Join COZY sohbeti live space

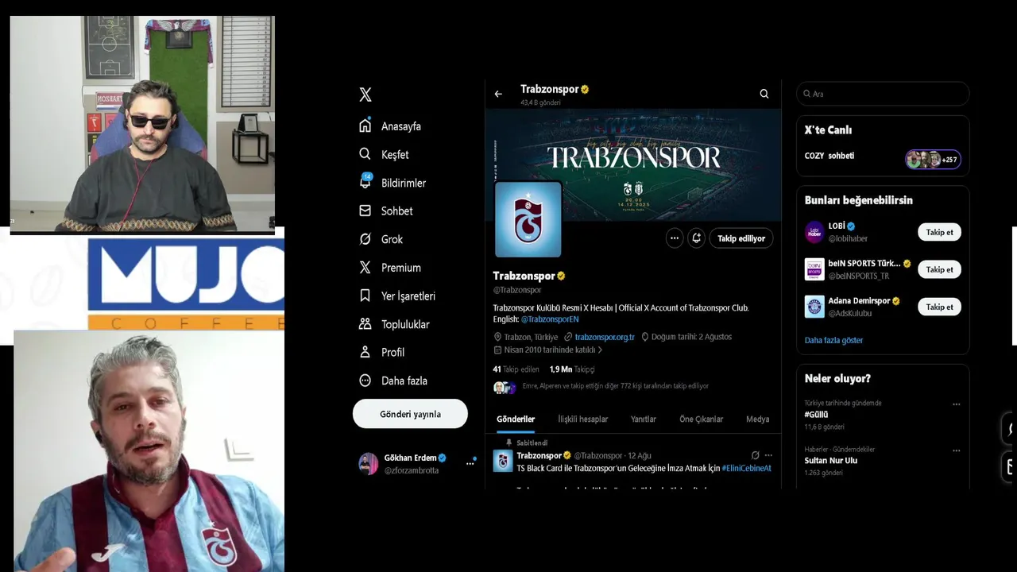point(829,156)
